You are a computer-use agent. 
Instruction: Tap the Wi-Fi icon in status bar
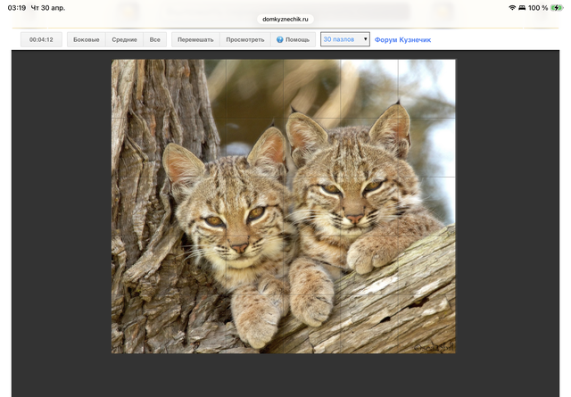pyautogui.click(x=512, y=8)
